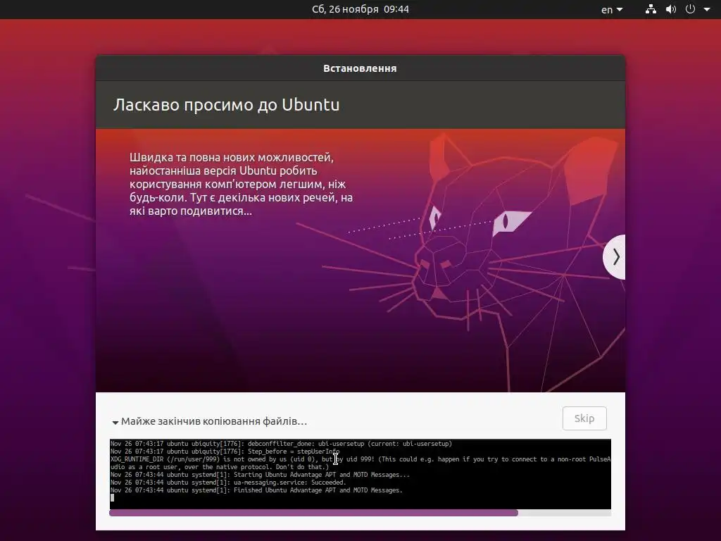Viewport: 721px width, 541px height.
Task: Click the 'Ласкаво просимо до Ubuntu' heading
Action: coord(226,105)
